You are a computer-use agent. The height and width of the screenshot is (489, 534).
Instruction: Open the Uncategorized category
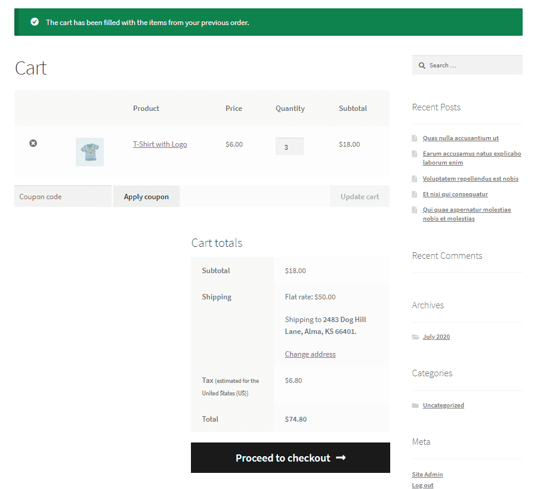[x=443, y=406]
